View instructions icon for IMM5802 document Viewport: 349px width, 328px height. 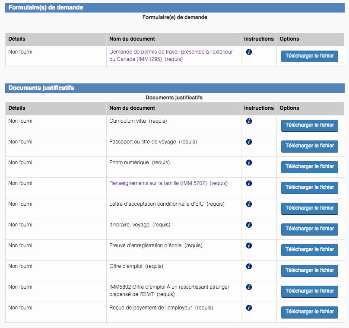tap(249, 287)
